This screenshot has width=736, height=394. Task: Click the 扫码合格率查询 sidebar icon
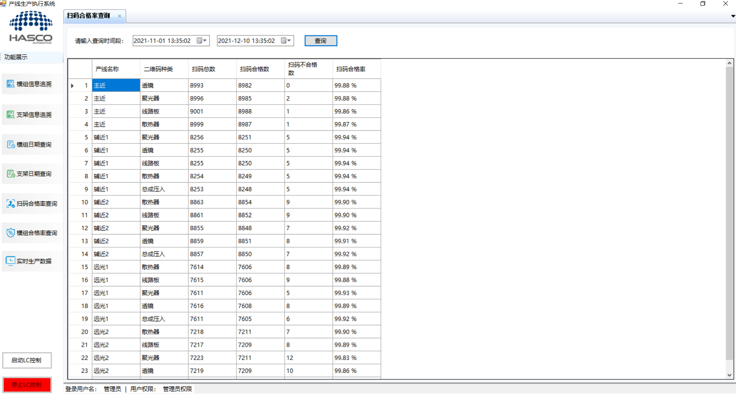[x=10, y=203]
